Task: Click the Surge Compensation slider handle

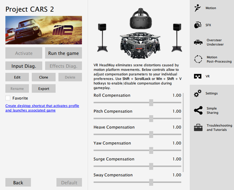Action: click(x=151, y=167)
